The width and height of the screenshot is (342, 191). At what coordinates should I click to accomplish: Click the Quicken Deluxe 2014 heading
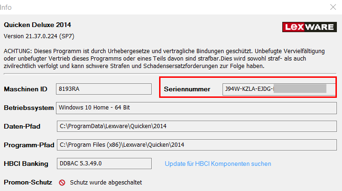click(x=37, y=25)
